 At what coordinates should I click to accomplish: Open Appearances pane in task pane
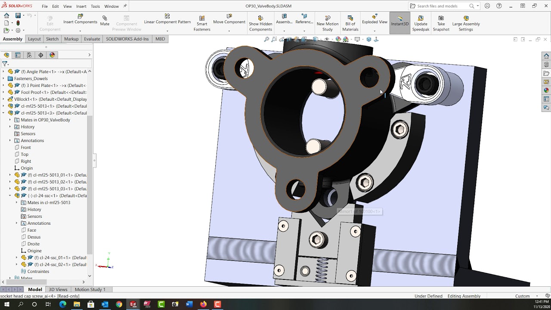[546, 90]
